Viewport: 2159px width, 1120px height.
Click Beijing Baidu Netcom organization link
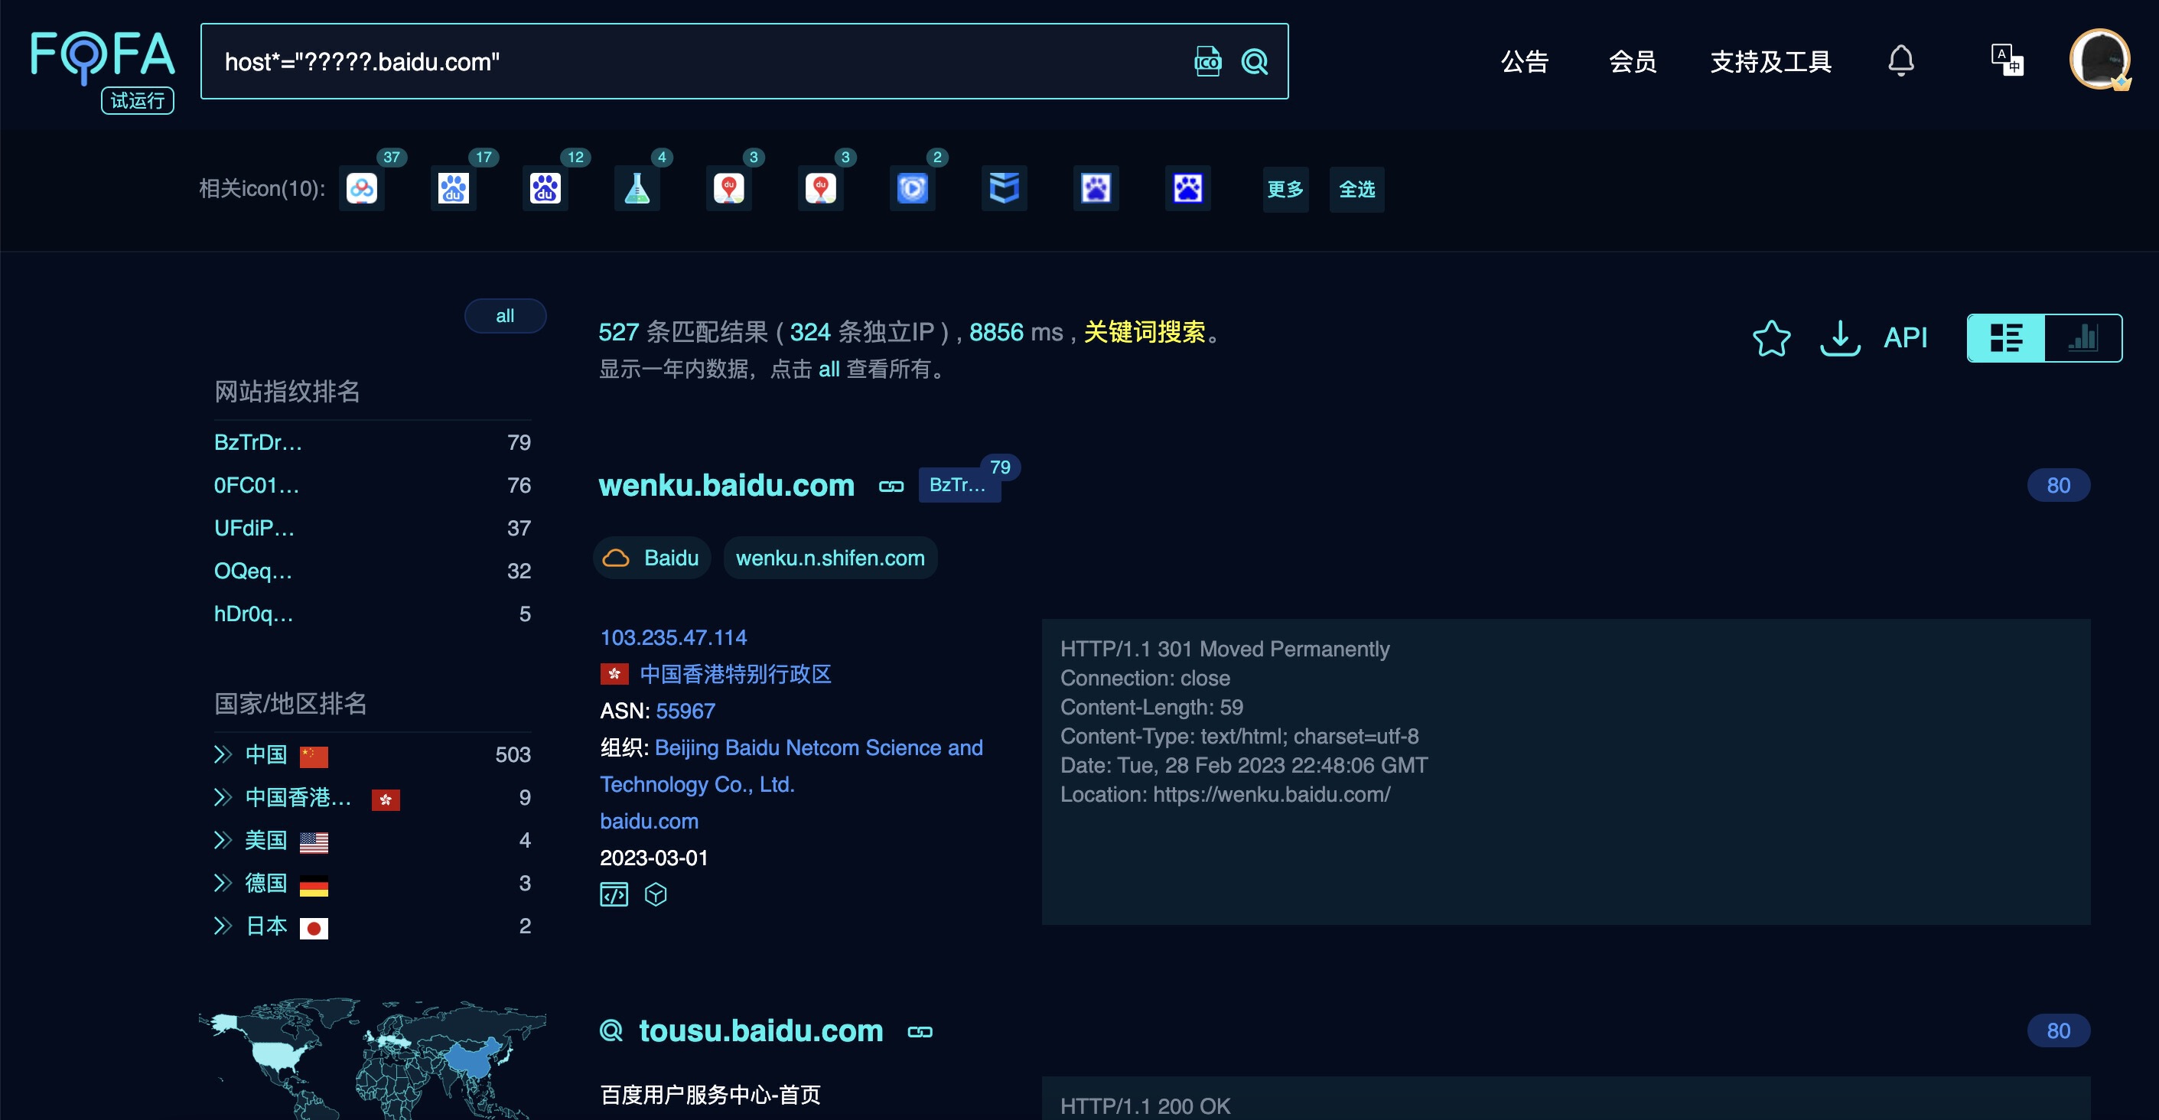click(791, 765)
